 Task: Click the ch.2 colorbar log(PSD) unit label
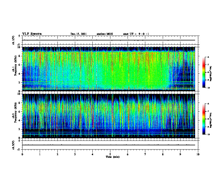pos(211,120)
